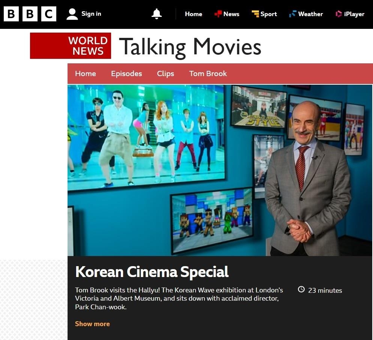Switch to the Episodes tab

click(x=126, y=73)
